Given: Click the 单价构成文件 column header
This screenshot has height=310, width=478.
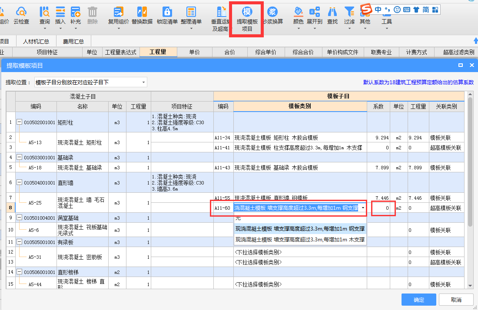Looking at the screenshot, I should [x=343, y=52].
